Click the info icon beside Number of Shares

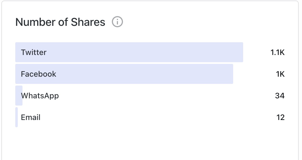[117, 22]
